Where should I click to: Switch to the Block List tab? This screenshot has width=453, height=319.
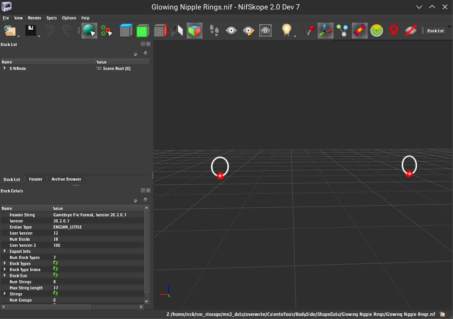click(12, 179)
